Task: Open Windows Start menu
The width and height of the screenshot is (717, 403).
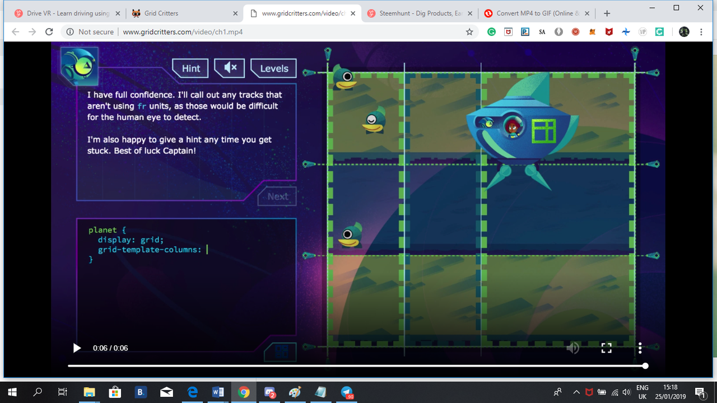Action: 12,392
